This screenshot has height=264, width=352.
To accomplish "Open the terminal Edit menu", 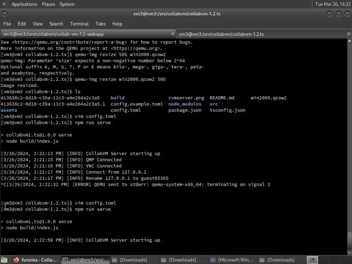I will tap(22, 24).
